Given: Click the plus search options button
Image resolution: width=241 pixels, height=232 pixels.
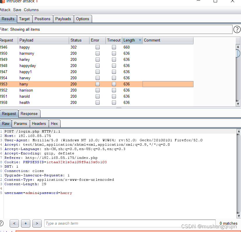Looking at the screenshot, I should click(26, 223).
